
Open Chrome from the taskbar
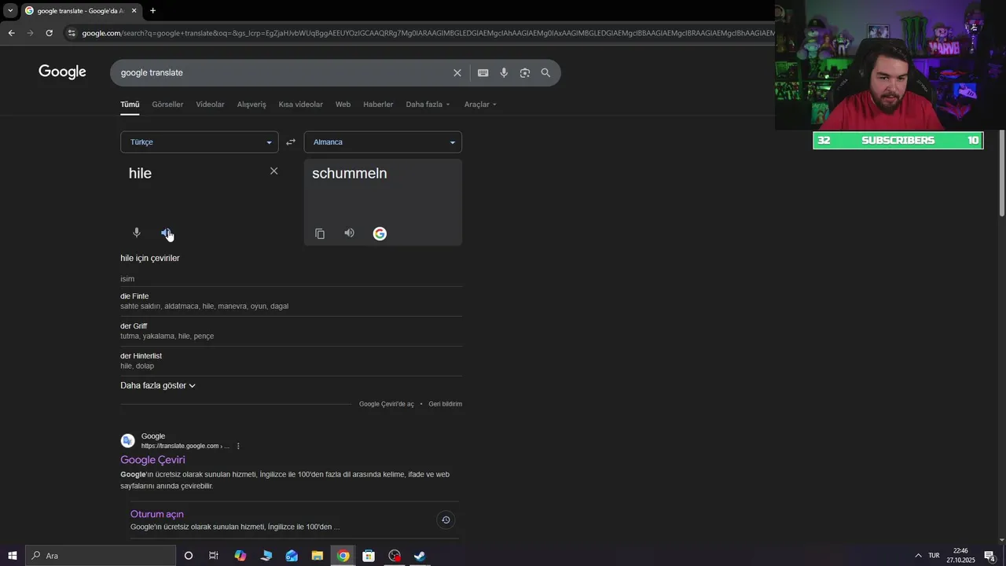click(x=343, y=556)
